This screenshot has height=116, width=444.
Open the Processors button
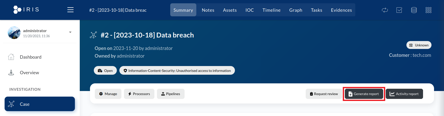(139, 94)
